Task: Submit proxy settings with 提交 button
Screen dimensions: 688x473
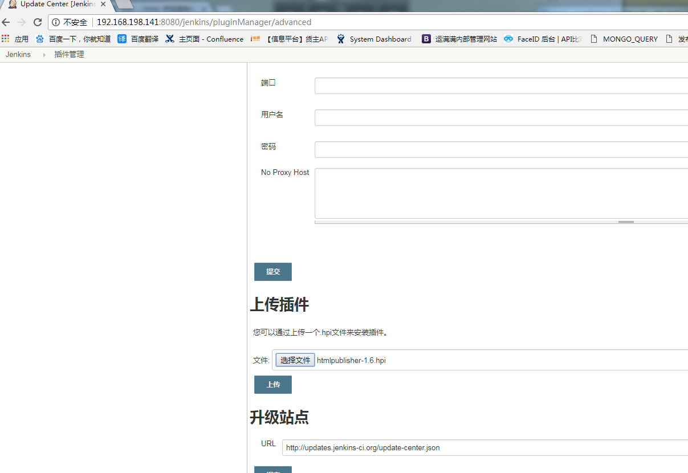Action: pos(273,272)
